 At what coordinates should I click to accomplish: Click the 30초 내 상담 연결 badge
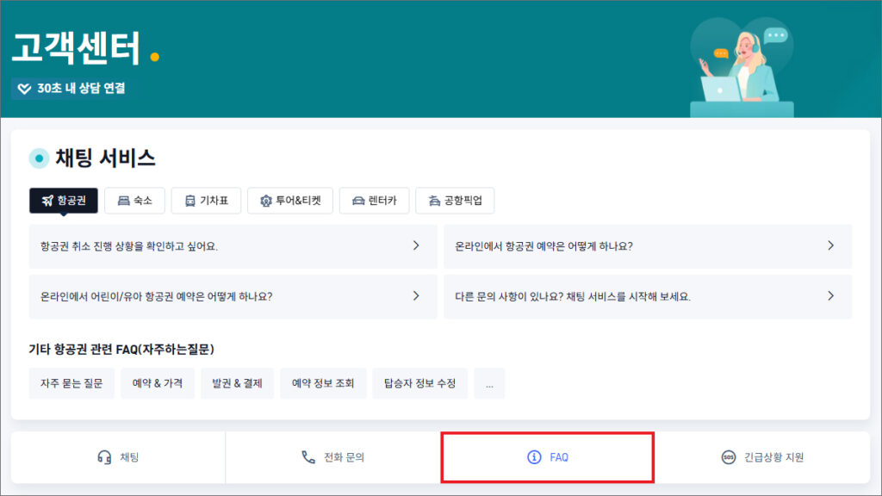pos(73,89)
